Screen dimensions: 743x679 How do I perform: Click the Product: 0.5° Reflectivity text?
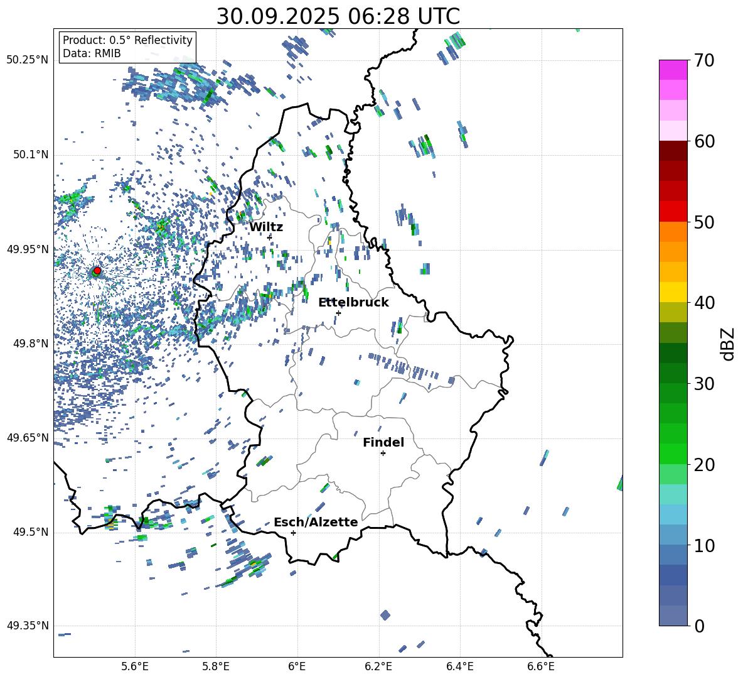[127, 40]
